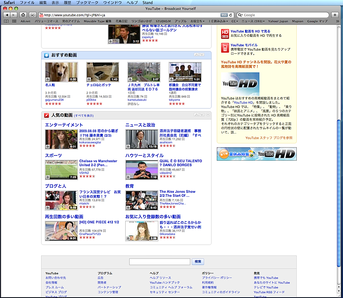Click the vertical scrollbar thumb

click(339, 193)
